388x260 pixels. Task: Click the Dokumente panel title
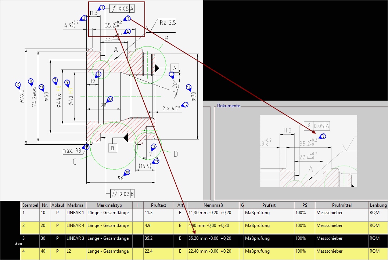coord(229,106)
